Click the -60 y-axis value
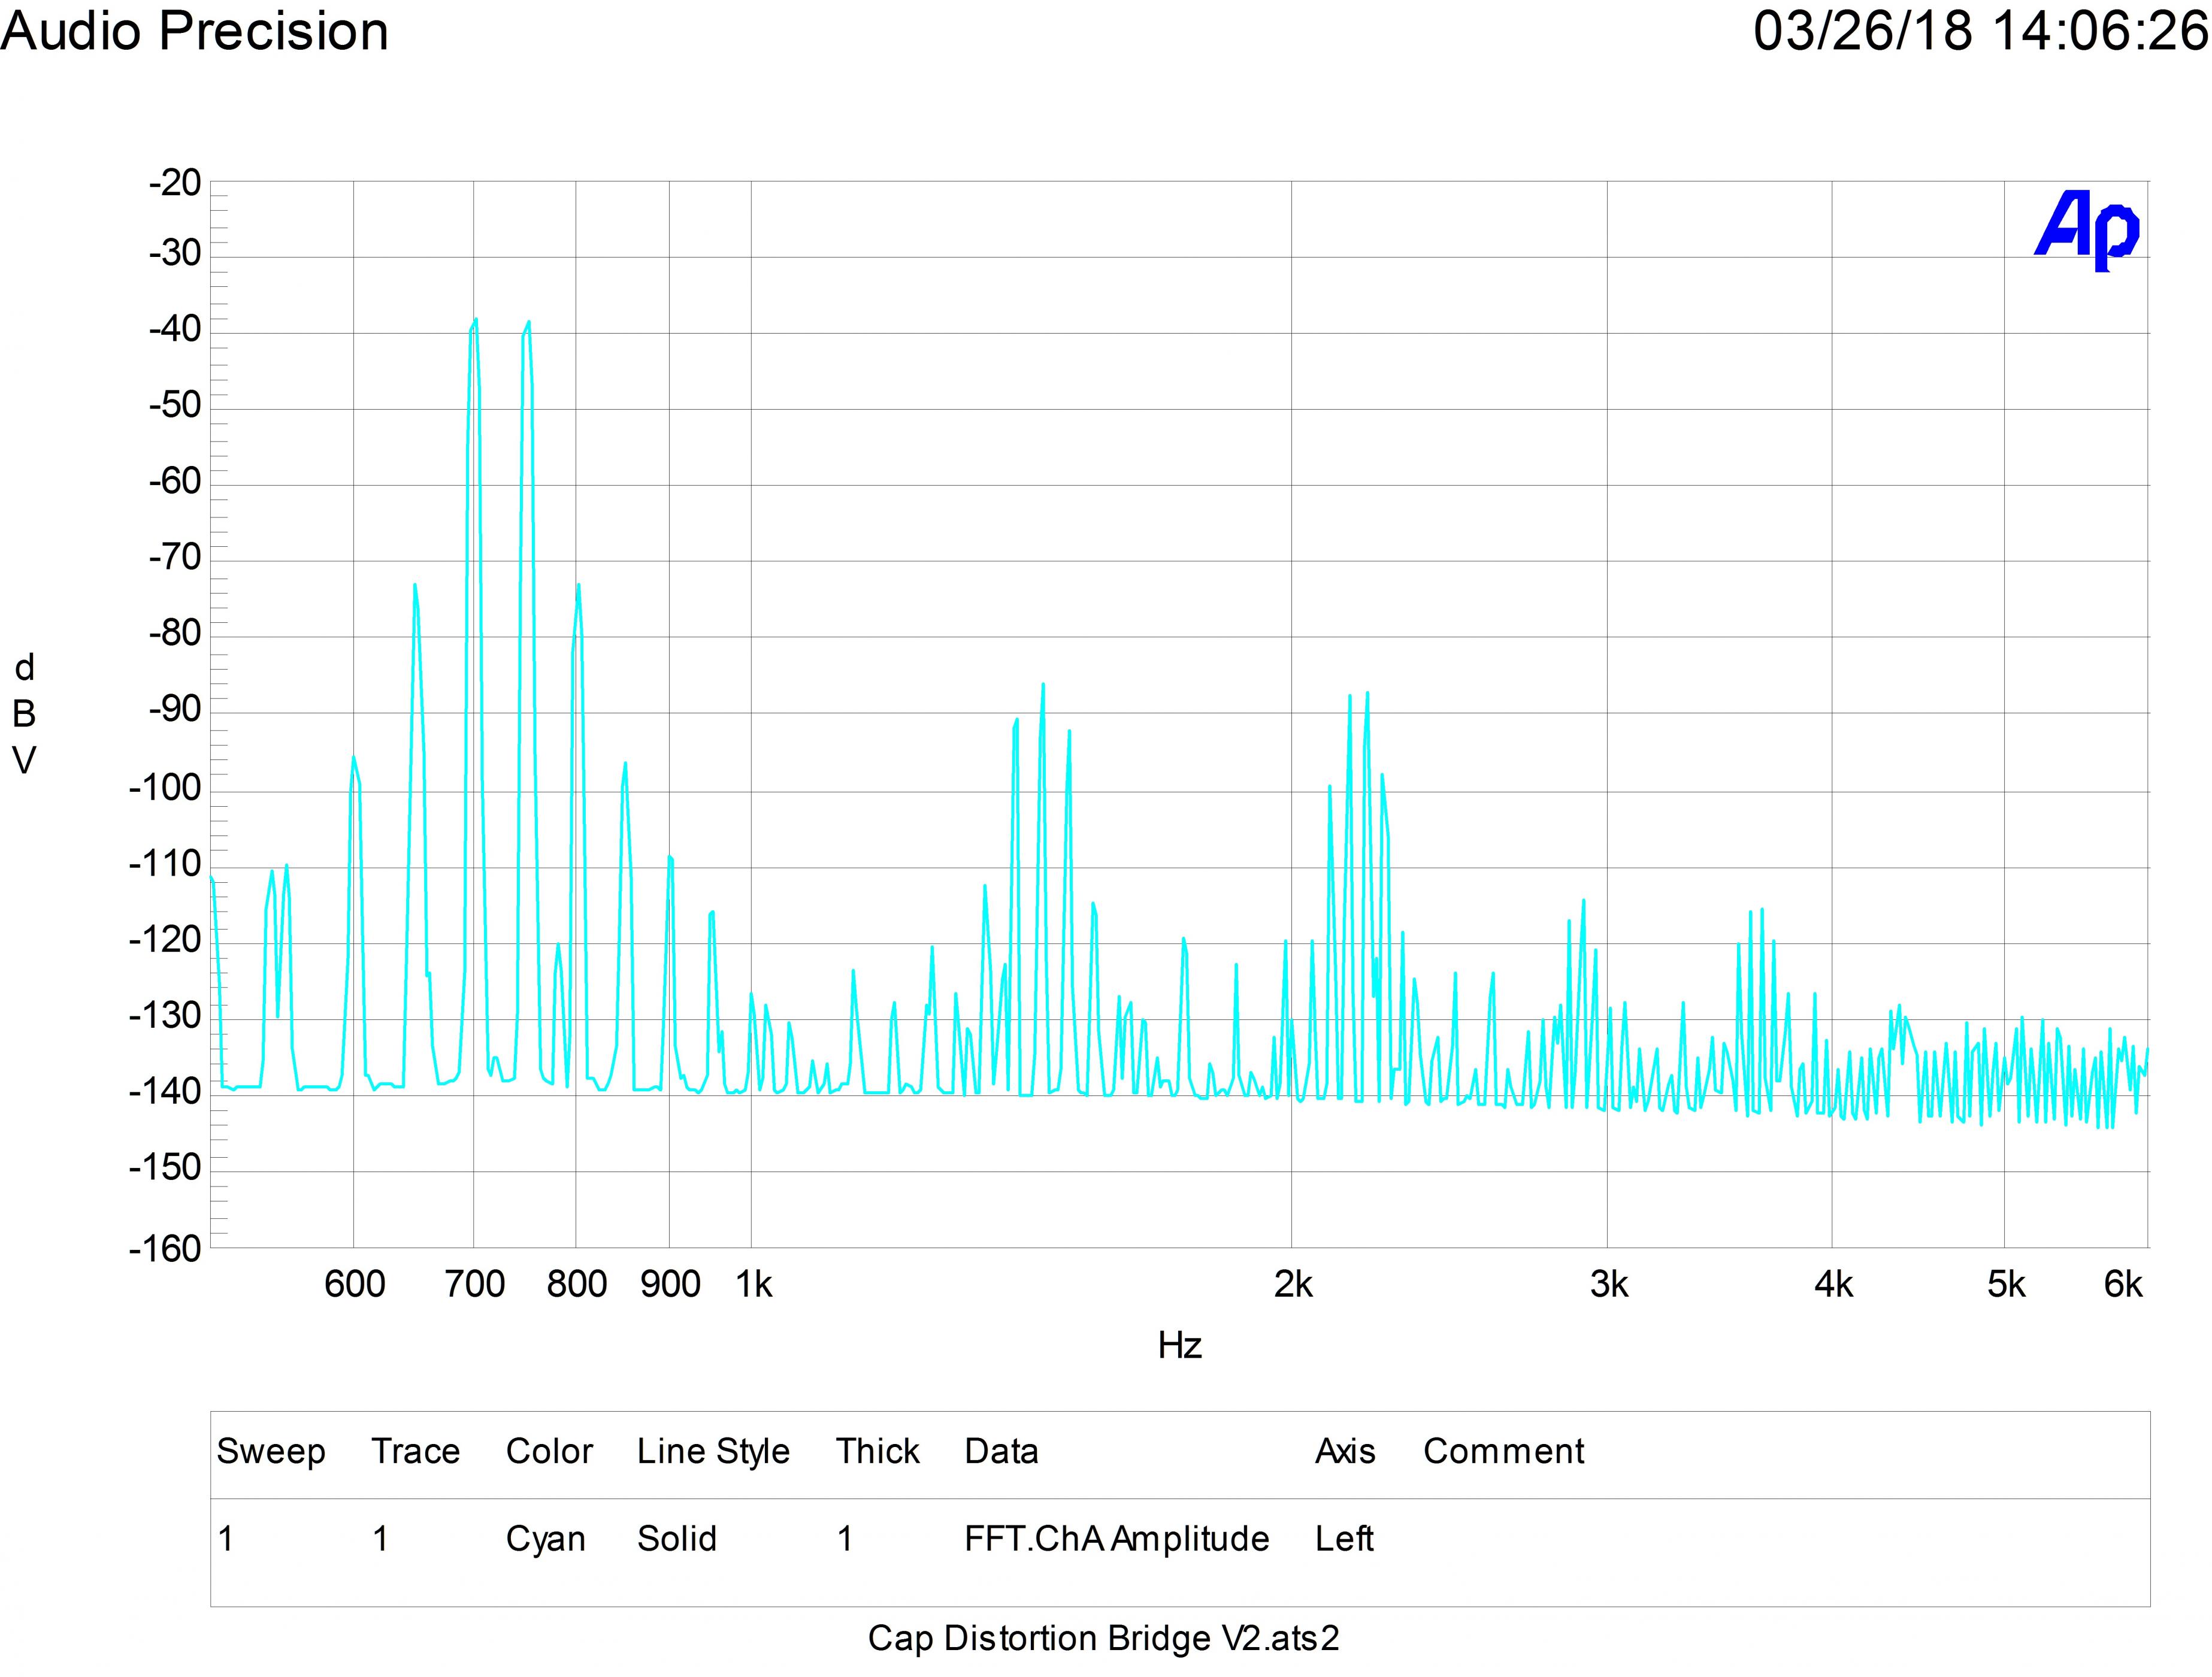The image size is (2212, 1677). click(x=175, y=481)
